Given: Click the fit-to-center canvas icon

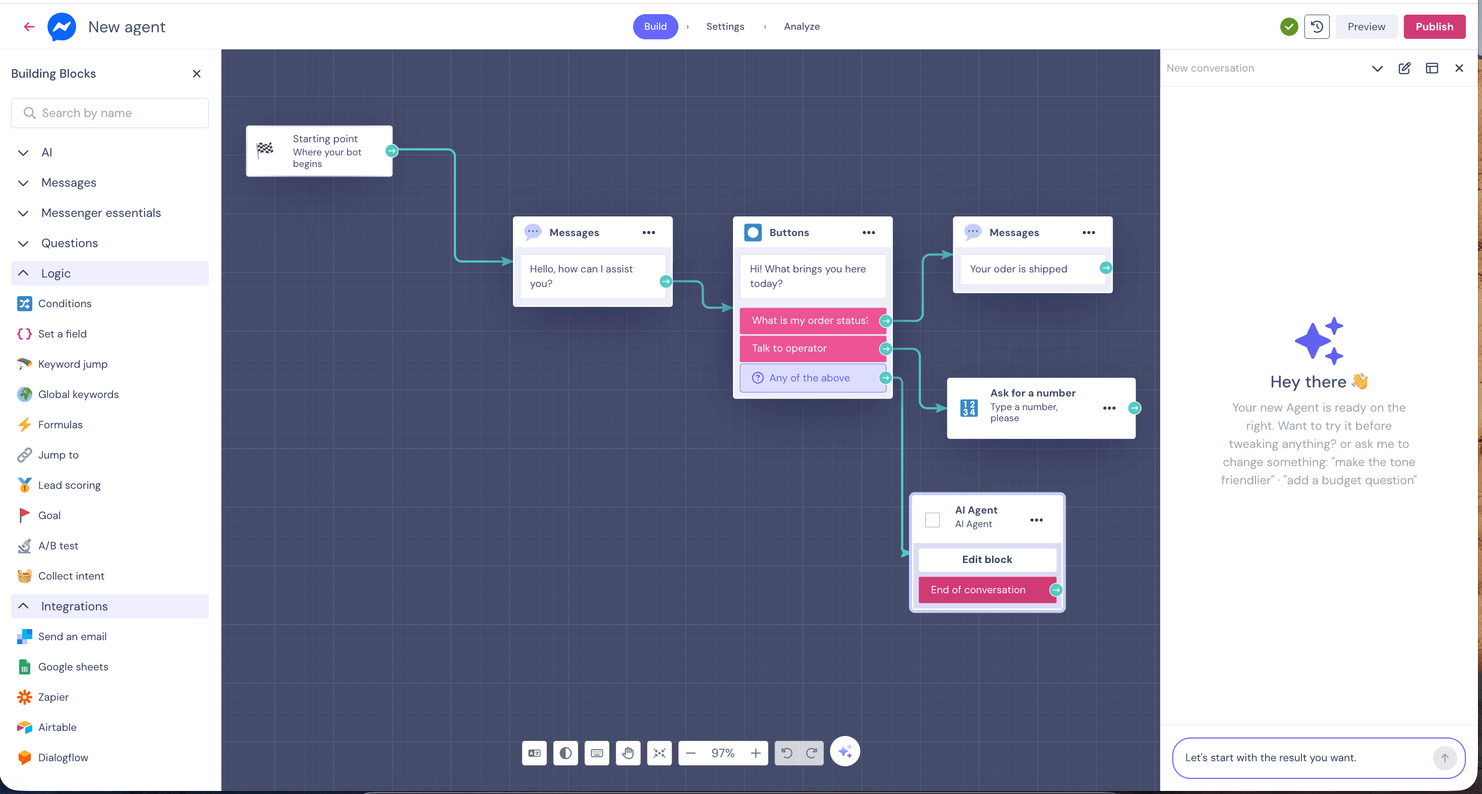Looking at the screenshot, I should click(x=659, y=753).
